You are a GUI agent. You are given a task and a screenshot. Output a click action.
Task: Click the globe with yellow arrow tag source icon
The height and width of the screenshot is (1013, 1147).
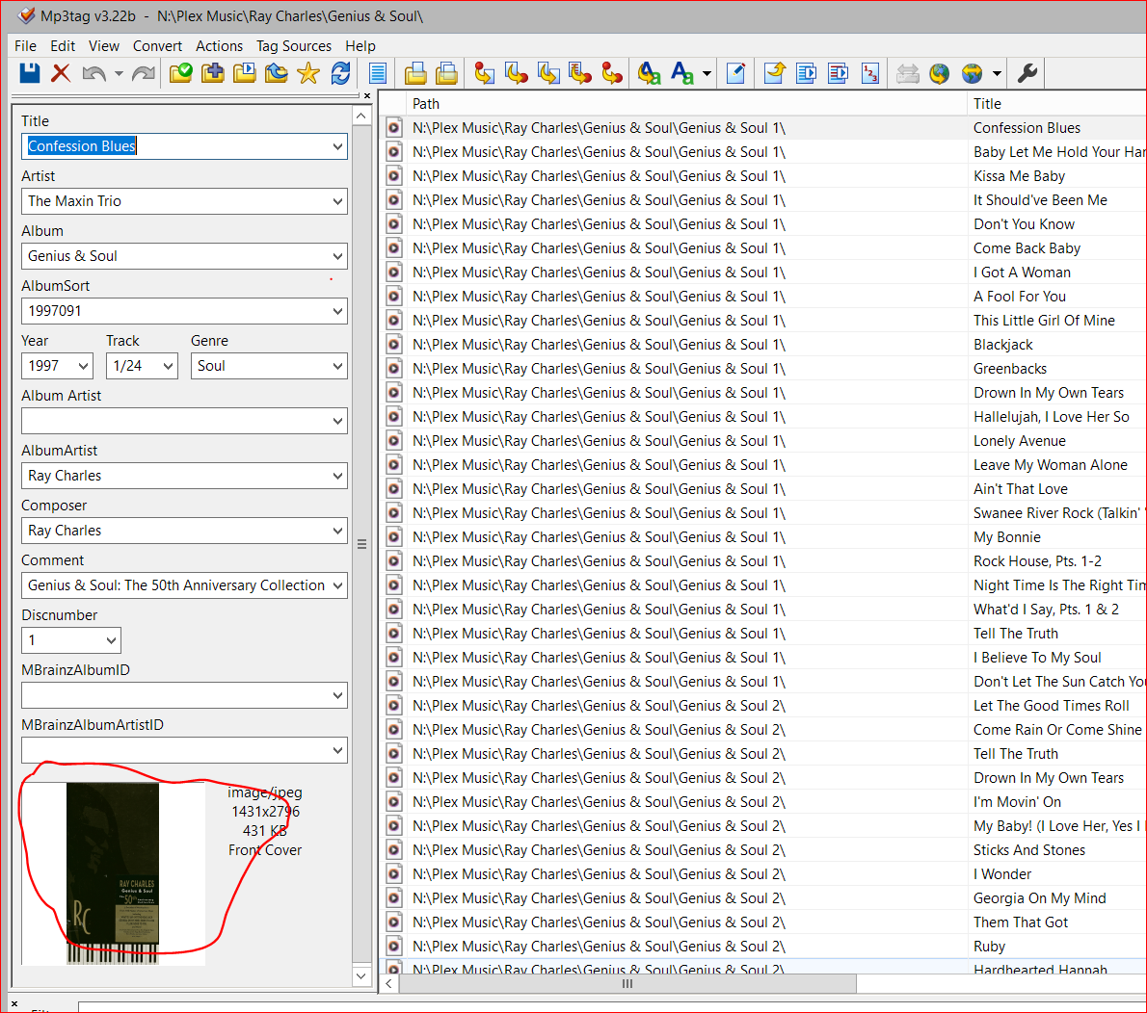tap(939, 73)
